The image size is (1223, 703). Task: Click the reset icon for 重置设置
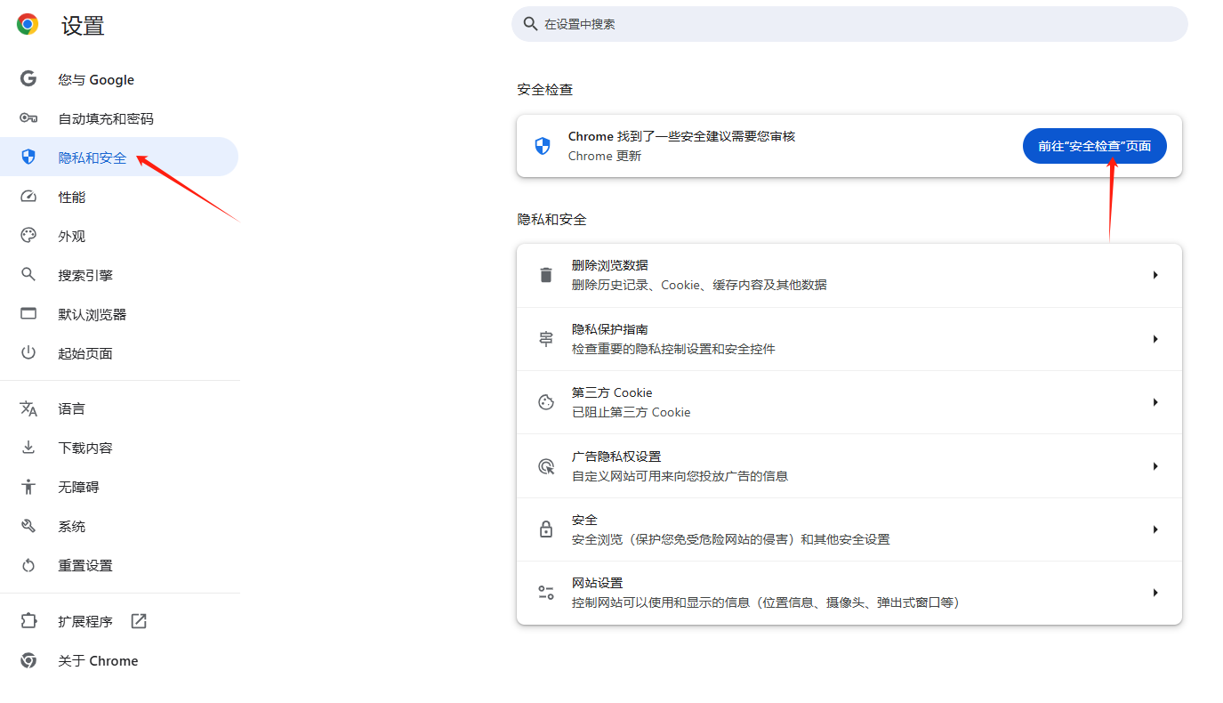[x=28, y=565]
